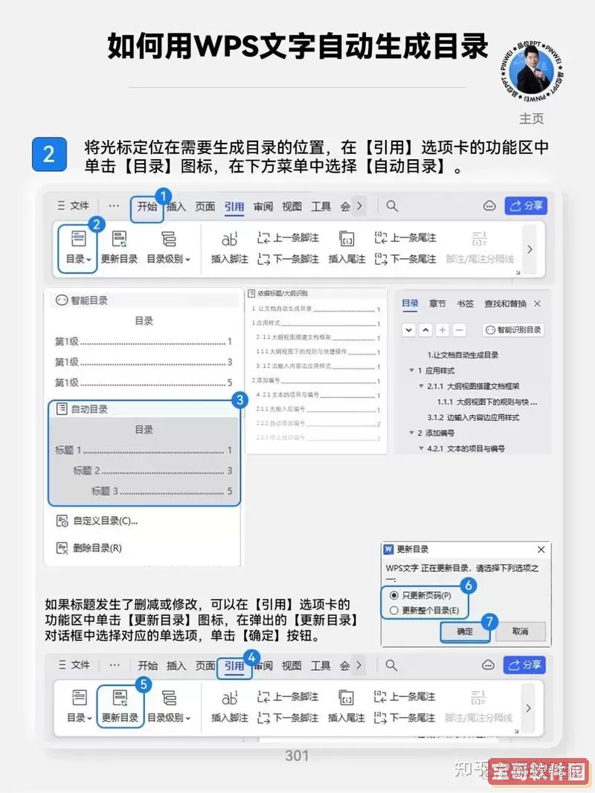Select '1.1.1 大纲视图下的规则与快…' tree entry

[487, 402]
